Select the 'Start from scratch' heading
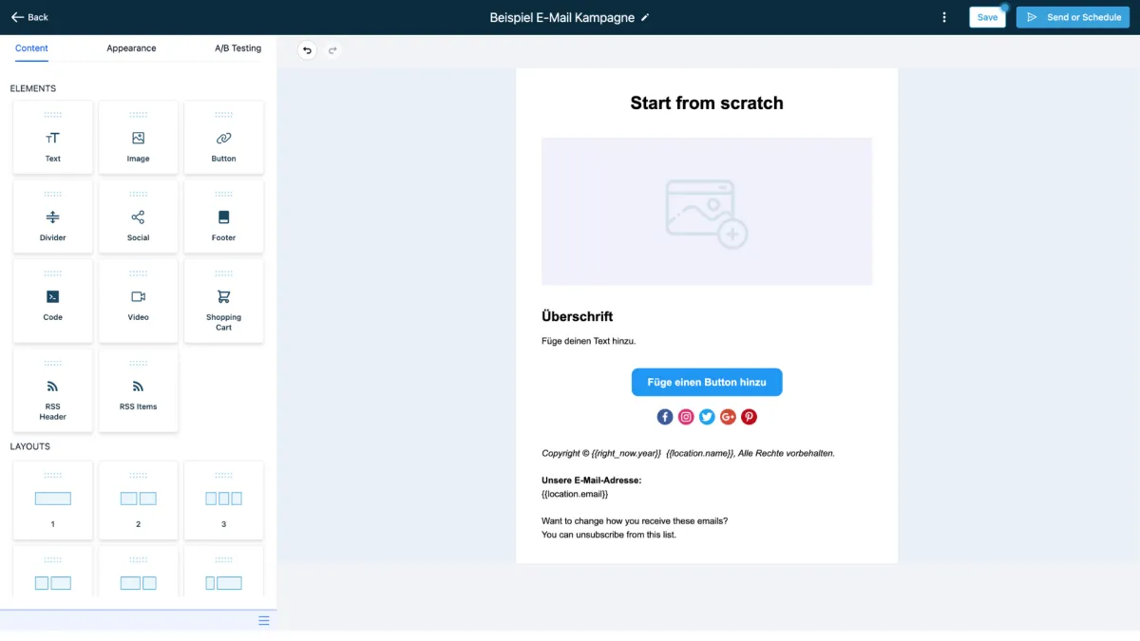Screen dimensions: 1140x641 pos(707,103)
